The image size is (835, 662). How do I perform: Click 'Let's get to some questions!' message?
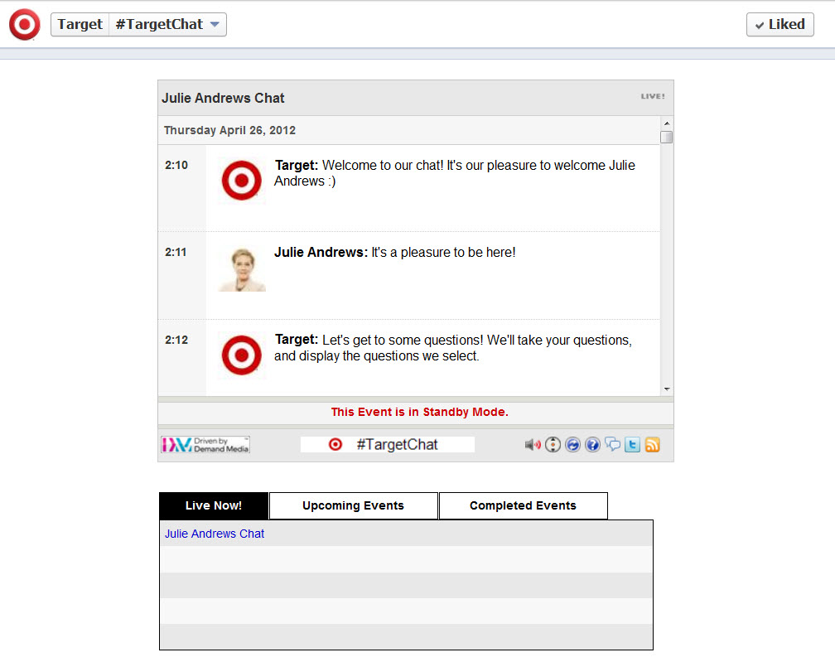click(x=452, y=348)
